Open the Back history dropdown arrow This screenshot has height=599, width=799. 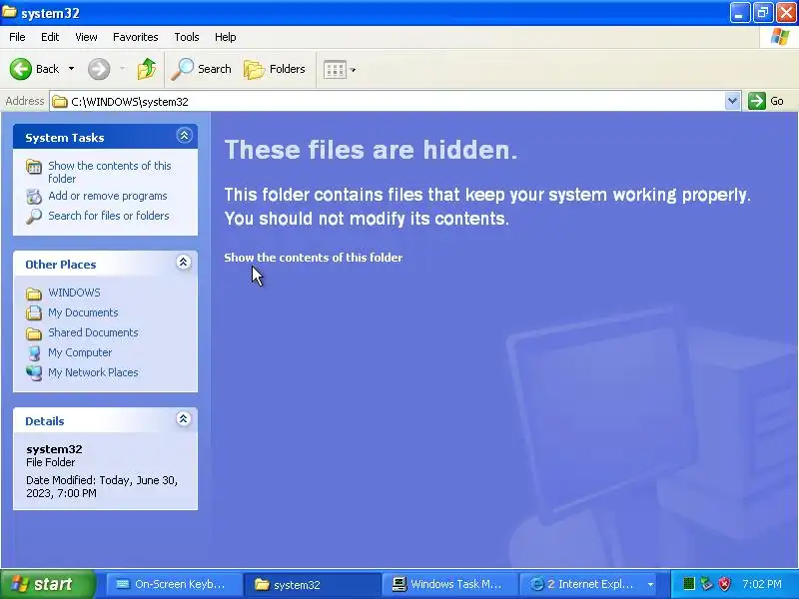[x=71, y=69]
